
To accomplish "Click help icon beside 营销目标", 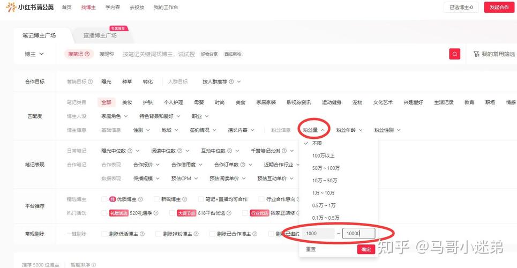I will (x=91, y=81).
